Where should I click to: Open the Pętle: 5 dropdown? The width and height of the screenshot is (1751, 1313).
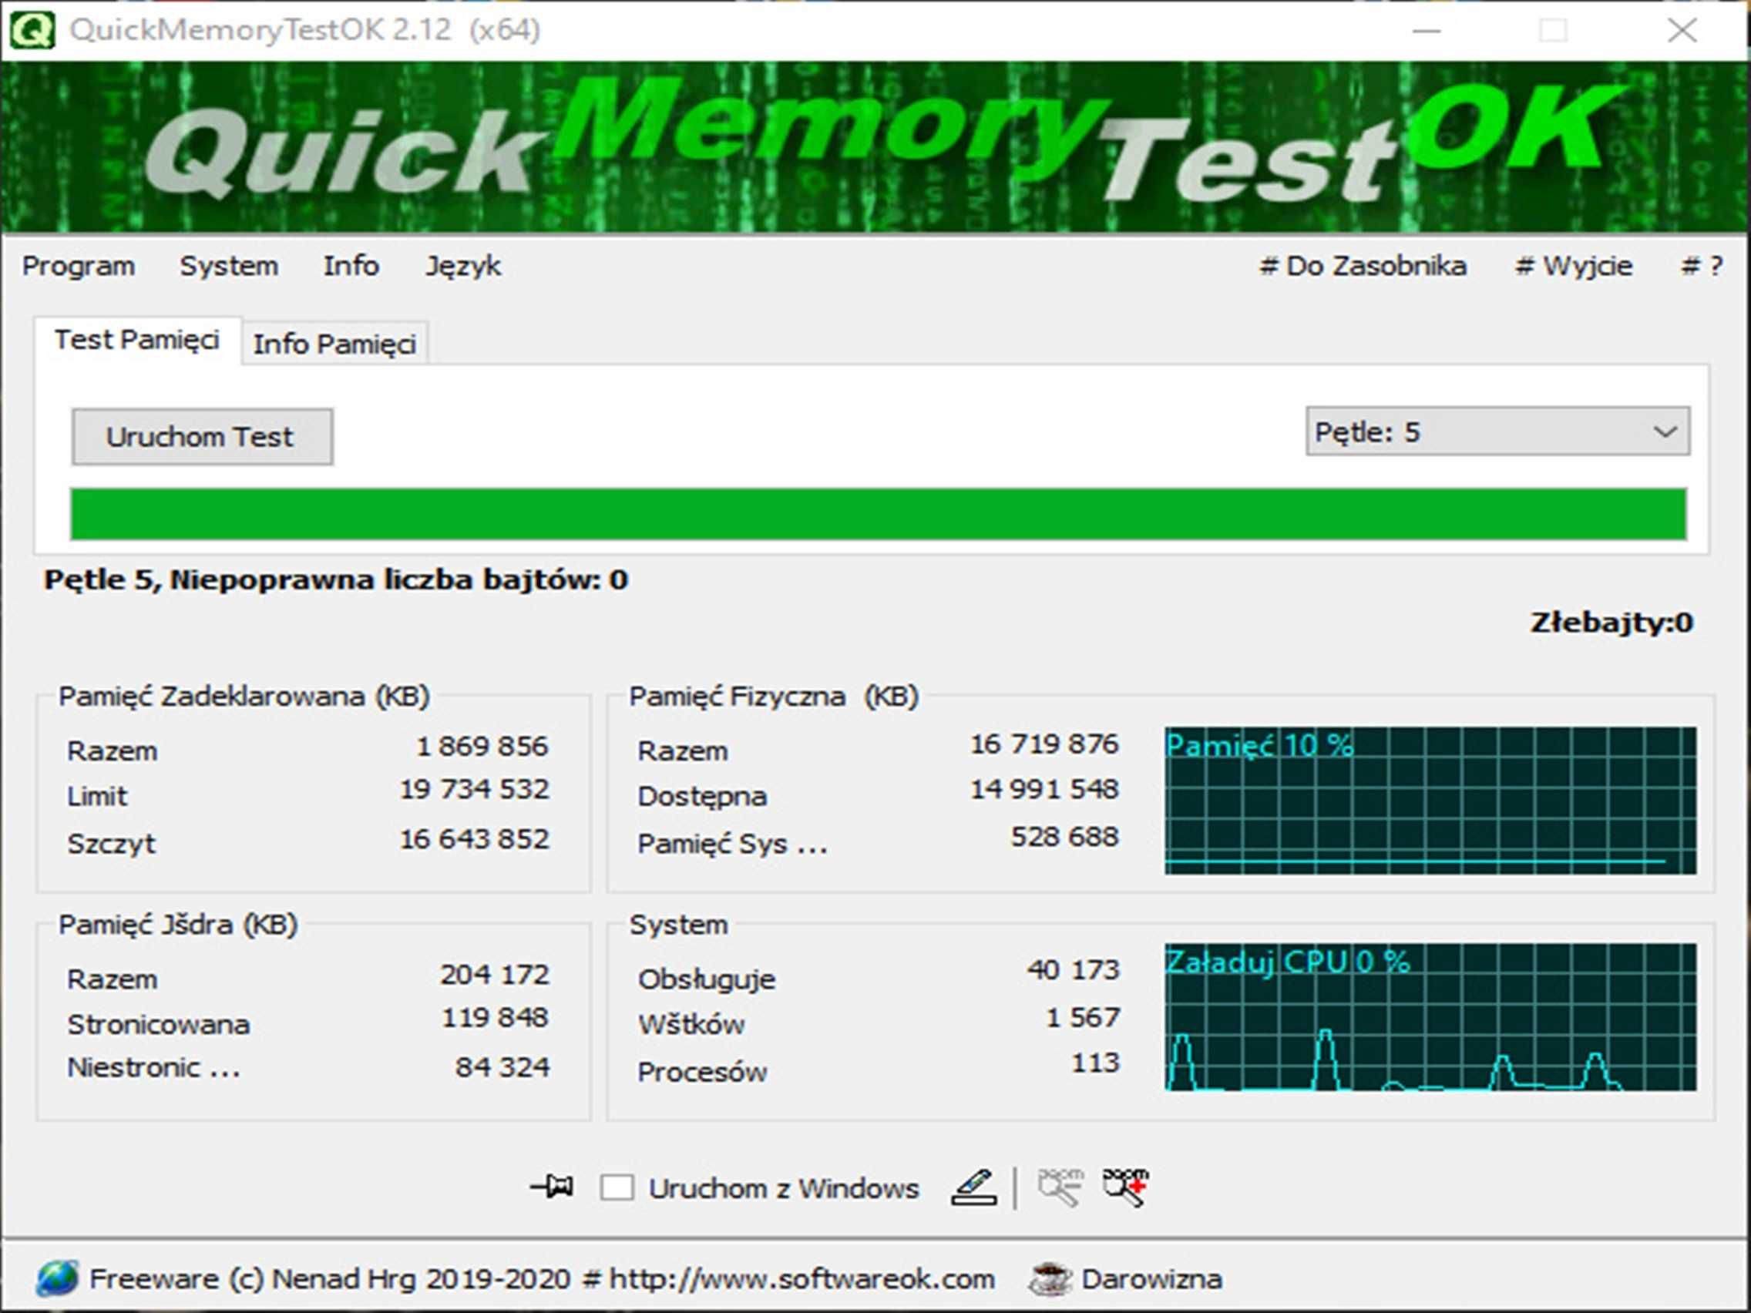[x=1497, y=432]
